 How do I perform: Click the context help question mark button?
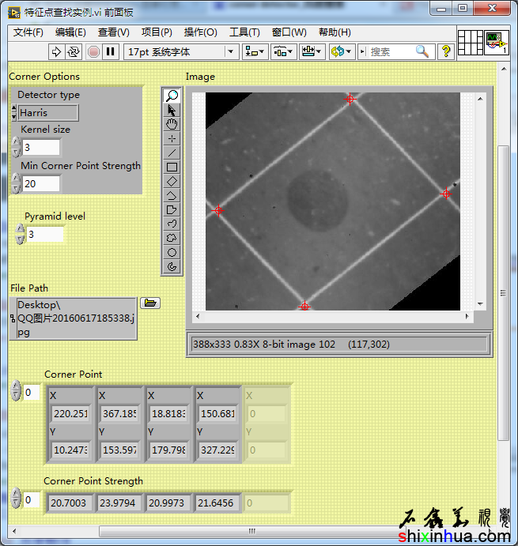click(x=446, y=51)
